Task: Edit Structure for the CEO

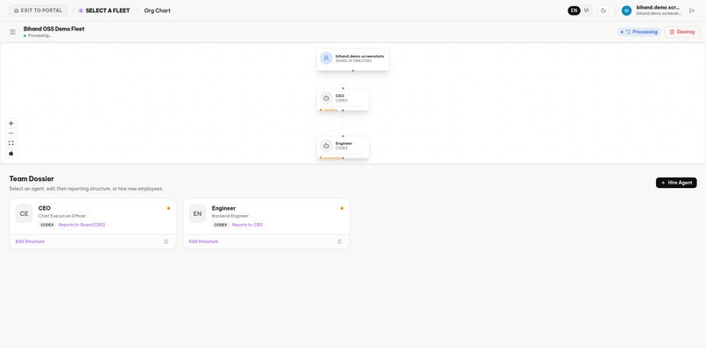Action: 30,241
